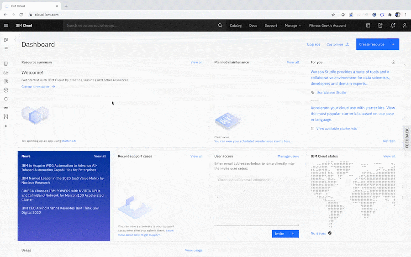This screenshot has height=257, width=411.
Task: Open a new browser tab
Action: point(66,6)
